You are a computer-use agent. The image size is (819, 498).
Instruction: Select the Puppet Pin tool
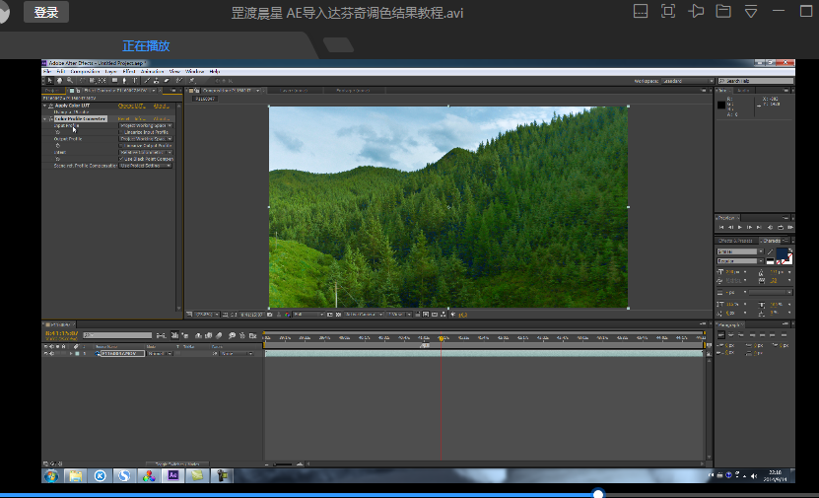pyautogui.click(x=192, y=81)
